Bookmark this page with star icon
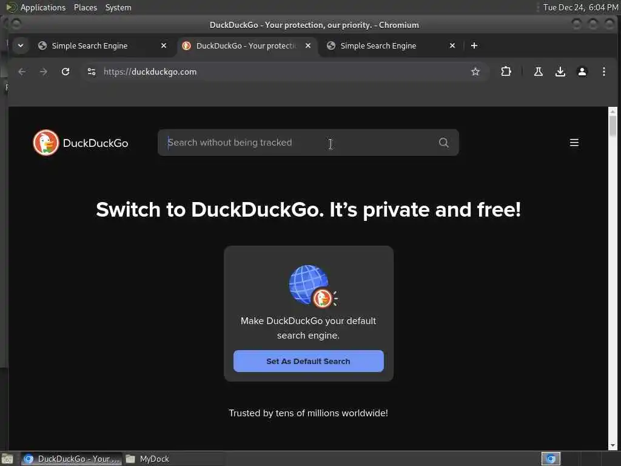This screenshot has width=621, height=466. (475, 72)
